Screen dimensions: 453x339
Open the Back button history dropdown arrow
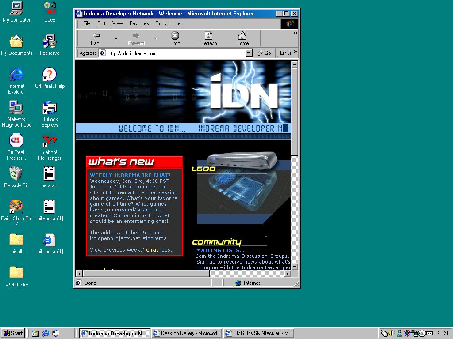pyautogui.click(x=116, y=39)
